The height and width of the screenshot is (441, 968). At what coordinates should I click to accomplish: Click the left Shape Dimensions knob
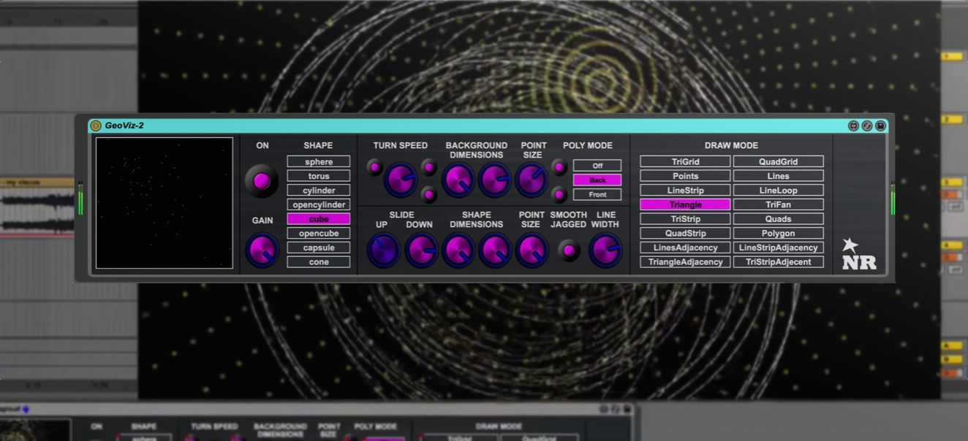tap(458, 250)
